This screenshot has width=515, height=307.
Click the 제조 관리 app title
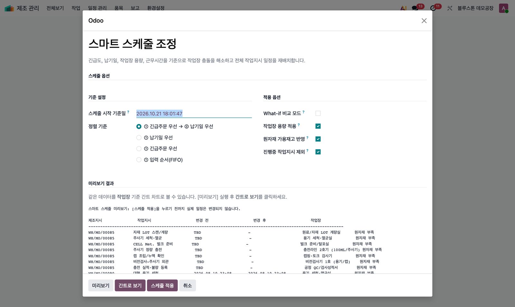28,8
